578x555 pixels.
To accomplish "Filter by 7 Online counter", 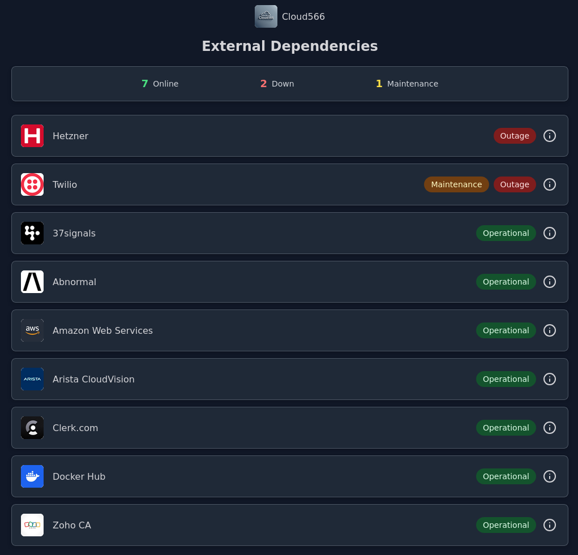I will (160, 84).
